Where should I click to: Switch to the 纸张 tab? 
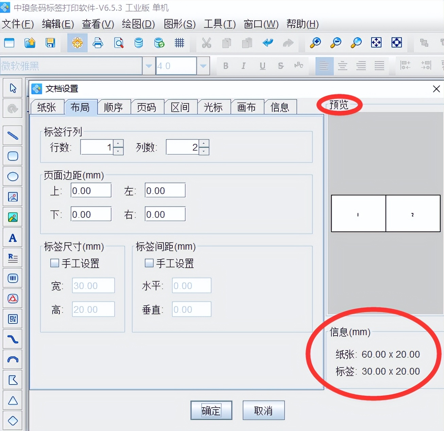pyautogui.click(x=47, y=107)
